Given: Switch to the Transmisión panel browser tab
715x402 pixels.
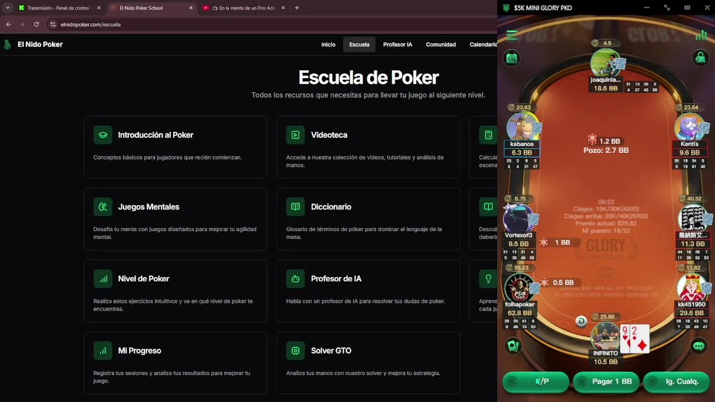Looking at the screenshot, I should 55,8.
